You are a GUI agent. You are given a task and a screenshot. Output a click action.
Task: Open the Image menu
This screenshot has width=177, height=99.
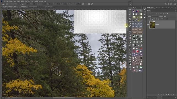(11, 1)
